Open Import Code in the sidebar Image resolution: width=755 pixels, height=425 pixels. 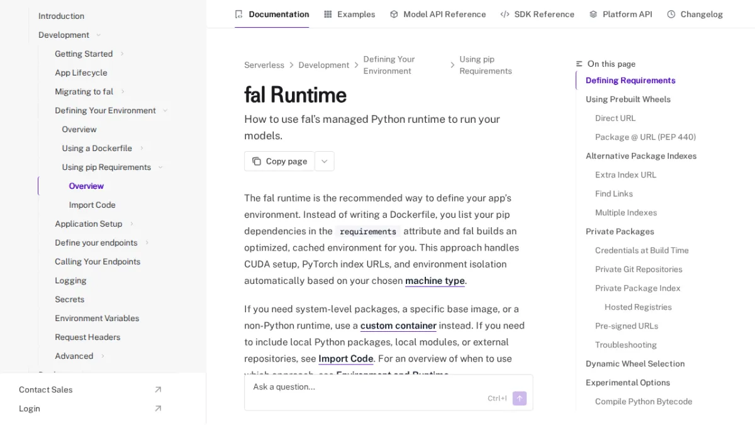[x=92, y=205]
